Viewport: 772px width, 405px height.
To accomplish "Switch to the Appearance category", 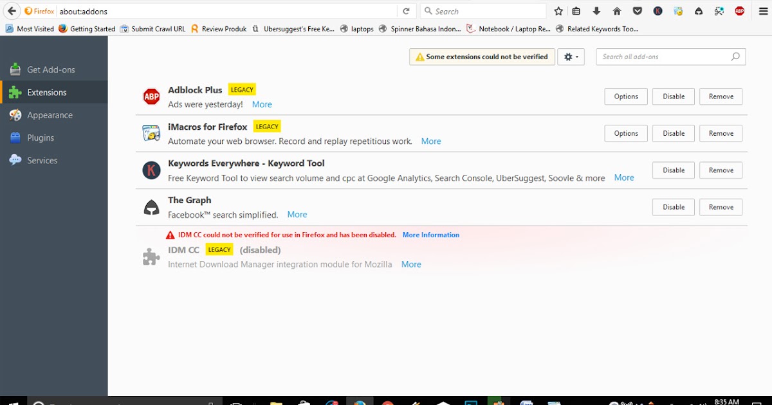I will click(x=54, y=115).
